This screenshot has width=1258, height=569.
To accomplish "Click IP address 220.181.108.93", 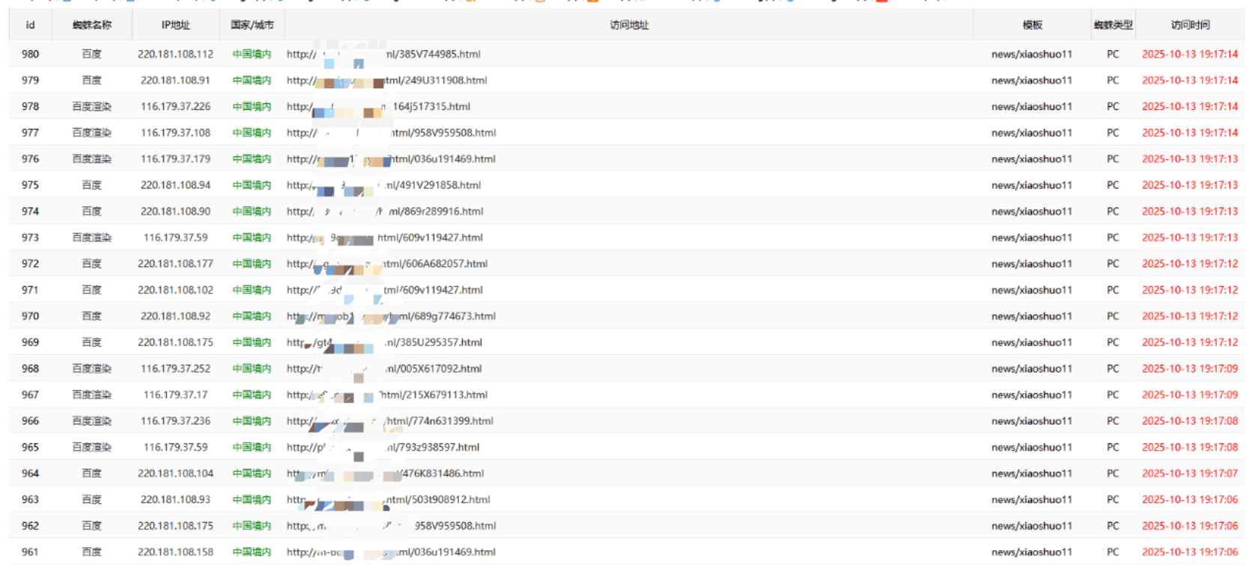I will (175, 499).
